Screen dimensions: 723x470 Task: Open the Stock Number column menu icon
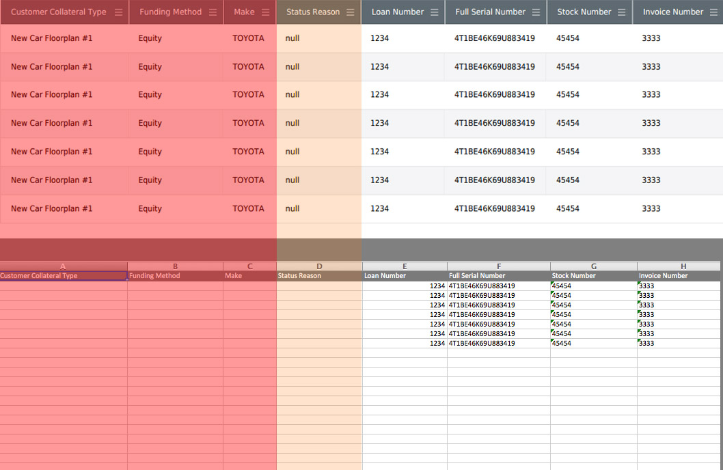click(x=621, y=12)
